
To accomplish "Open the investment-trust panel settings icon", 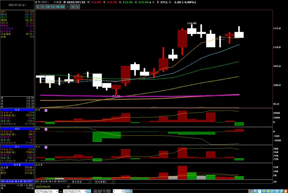I will tap(46, 129).
